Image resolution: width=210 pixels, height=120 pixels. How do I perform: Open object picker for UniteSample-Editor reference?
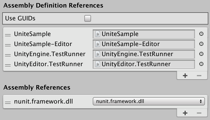(x=201, y=44)
